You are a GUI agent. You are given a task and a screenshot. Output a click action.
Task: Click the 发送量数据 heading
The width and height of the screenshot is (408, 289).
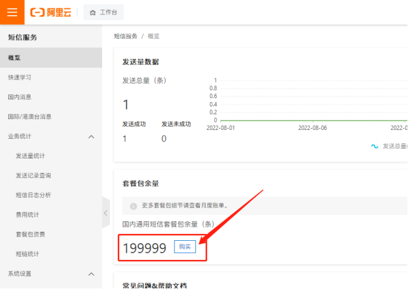pos(140,62)
